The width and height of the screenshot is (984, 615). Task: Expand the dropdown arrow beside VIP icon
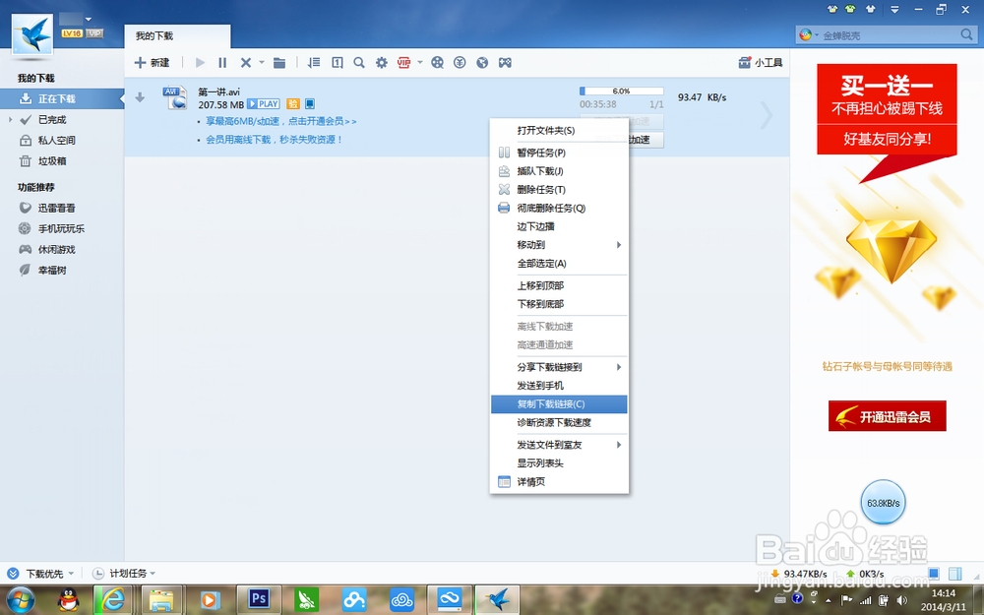tap(420, 62)
